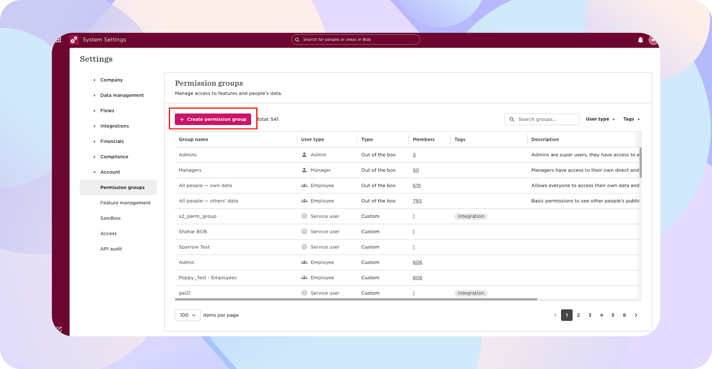Go to page 5 of results
The width and height of the screenshot is (712, 369).
pyautogui.click(x=613, y=315)
